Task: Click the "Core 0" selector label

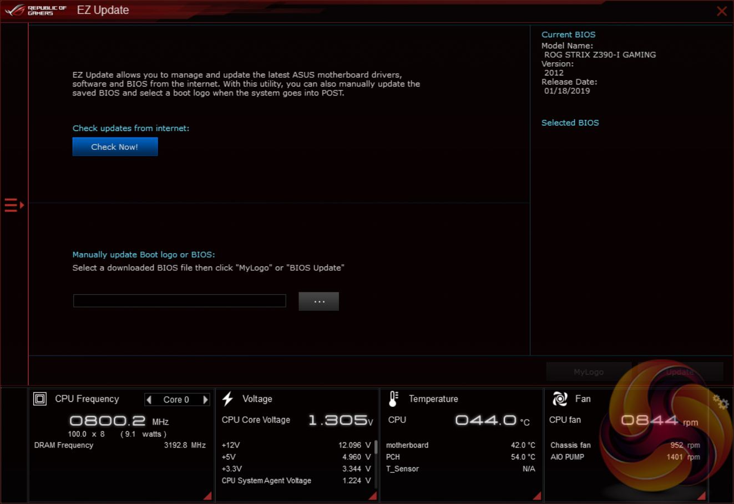Action: pos(176,400)
